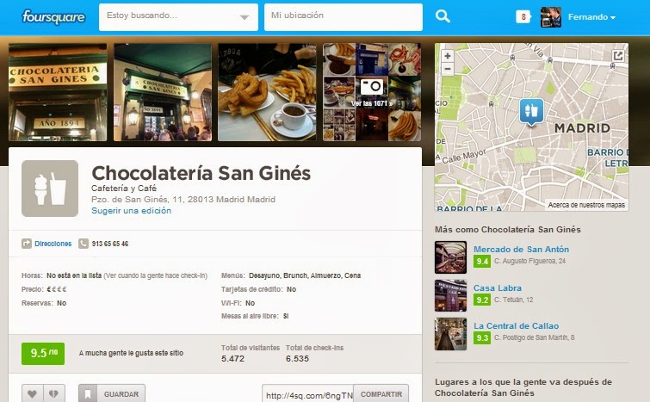This screenshot has height=402, width=650.
Task: Like this place with the heart toggle
Action: pos(33,393)
